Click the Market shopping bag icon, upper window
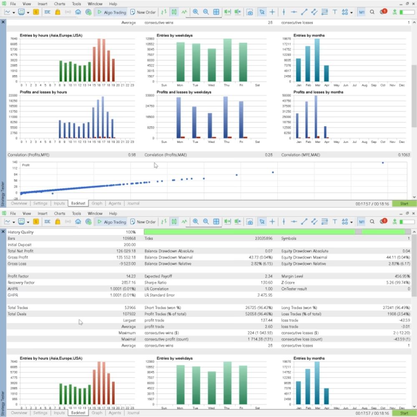 click(58, 12)
